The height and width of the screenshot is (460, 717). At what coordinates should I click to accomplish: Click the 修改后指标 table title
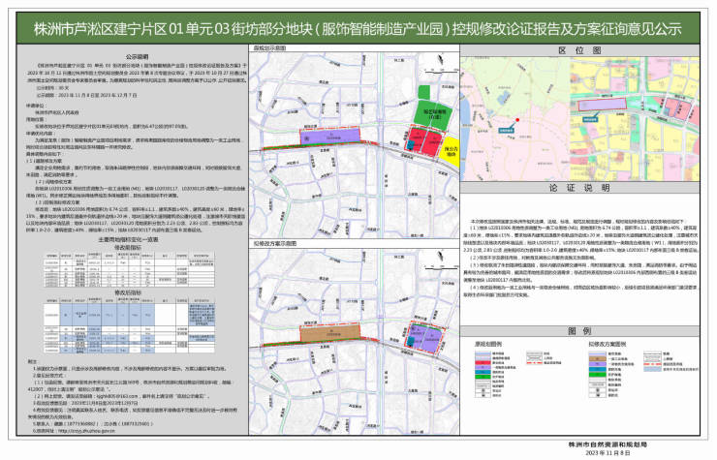pos(128,292)
